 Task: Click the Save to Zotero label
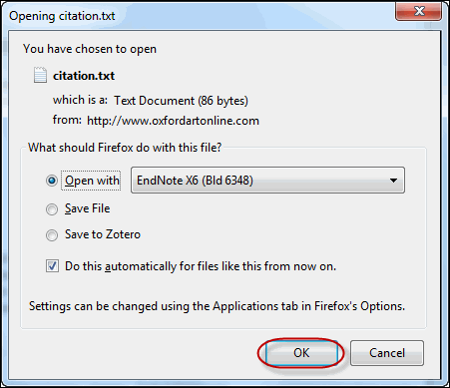pyautogui.click(x=103, y=234)
